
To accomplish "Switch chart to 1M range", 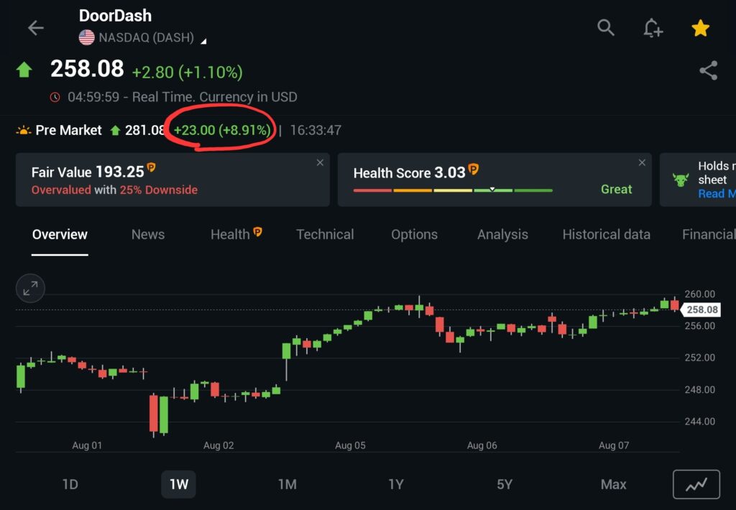I will [287, 484].
